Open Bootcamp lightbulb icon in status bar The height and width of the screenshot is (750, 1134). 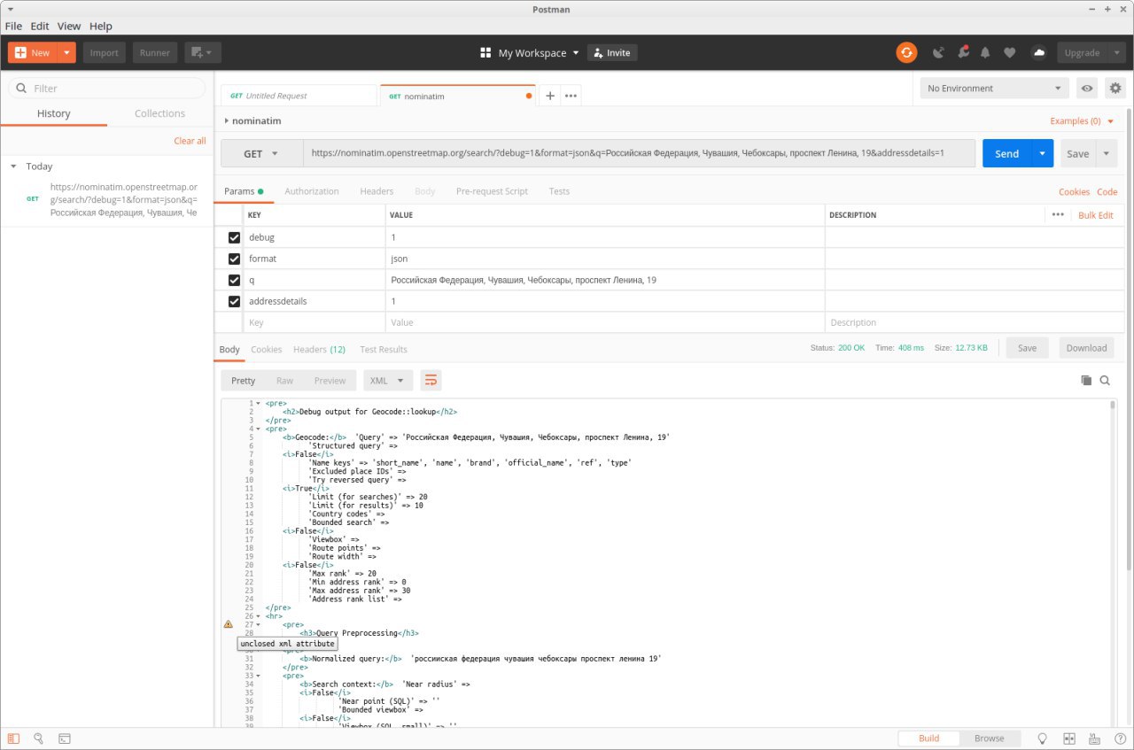pyautogui.click(x=1043, y=738)
